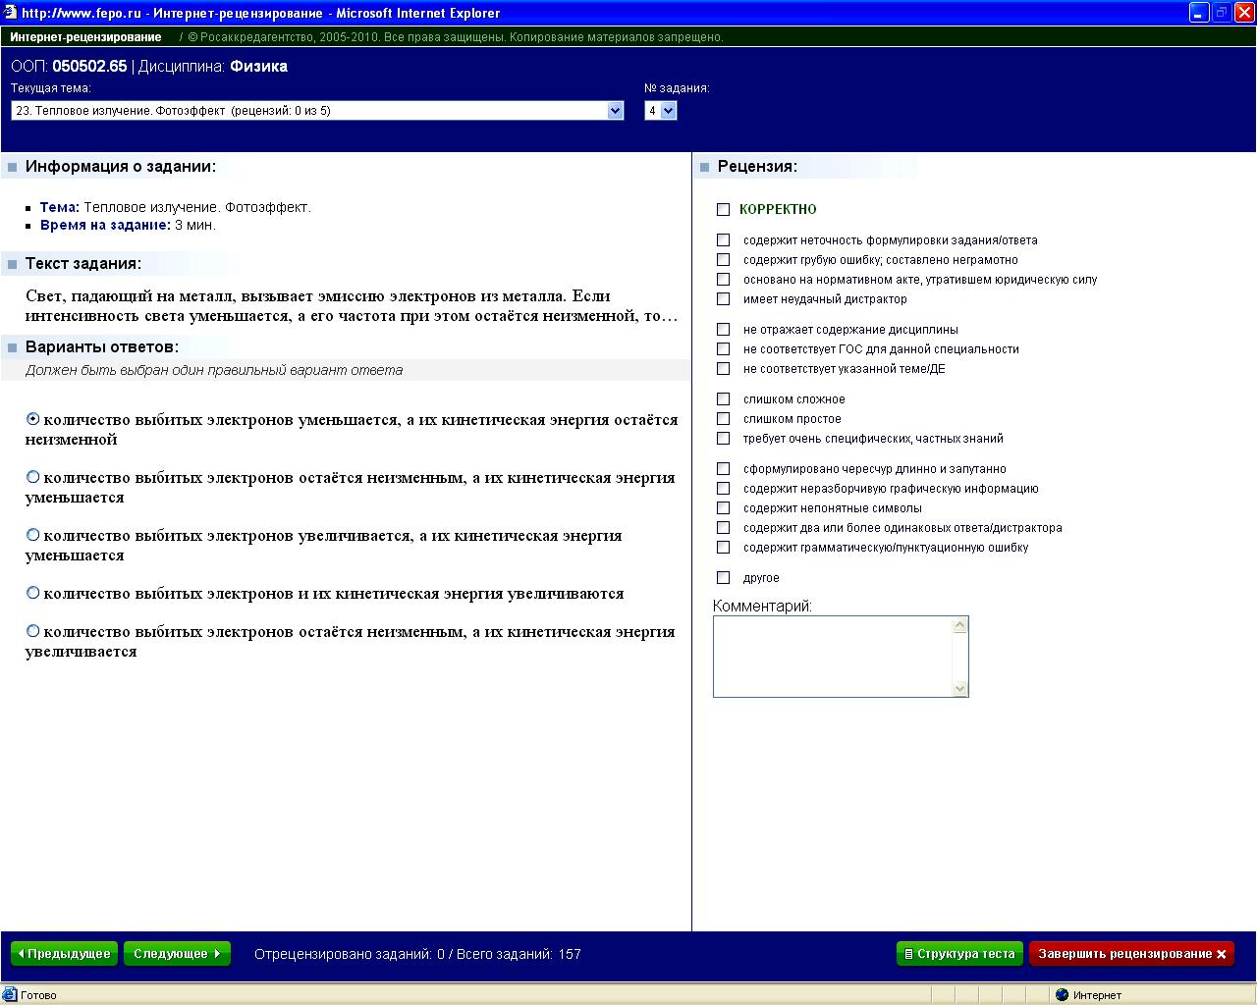
Task: Tick 'содержит неточность формулировки задания/ответа'
Action: point(724,239)
